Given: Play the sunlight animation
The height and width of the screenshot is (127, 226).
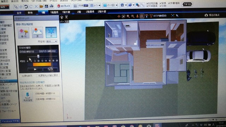Looking at the screenshot, I should tap(35, 69).
